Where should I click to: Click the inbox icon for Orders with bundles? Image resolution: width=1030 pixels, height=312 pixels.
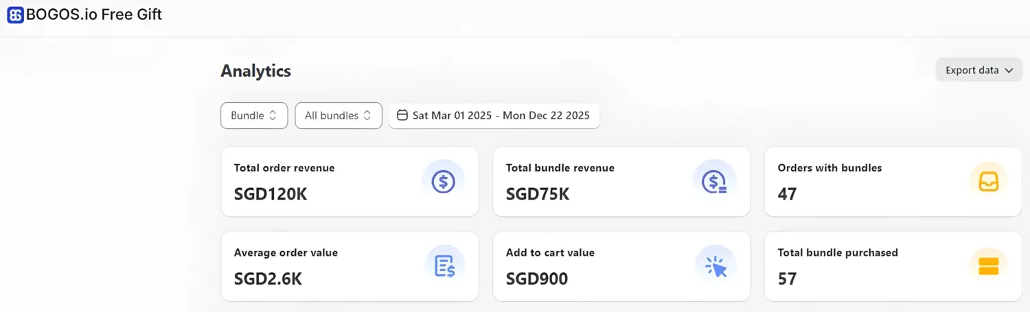pyautogui.click(x=988, y=182)
